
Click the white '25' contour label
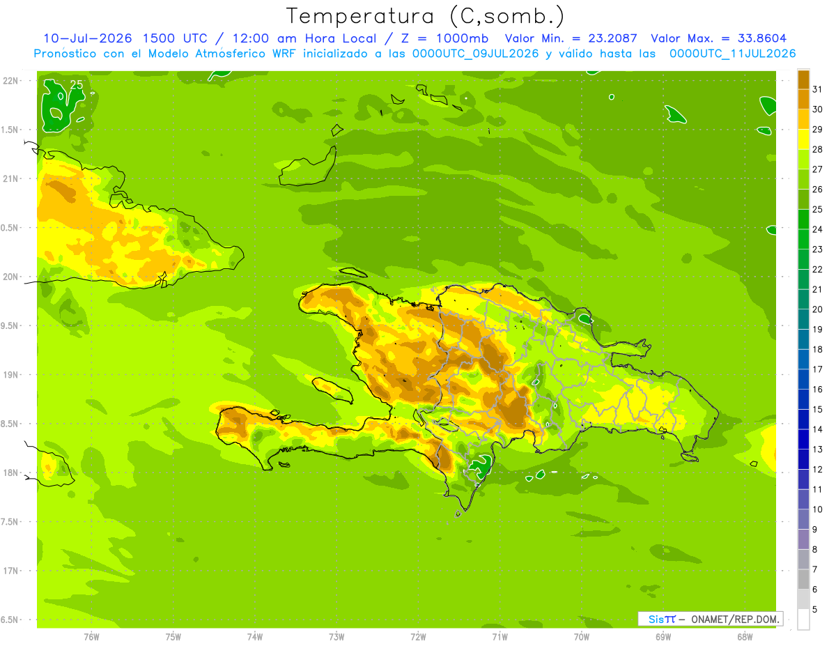click(77, 85)
